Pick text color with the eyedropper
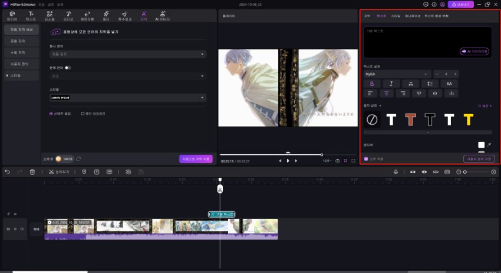The width and height of the screenshot is (501, 273). (x=489, y=144)
